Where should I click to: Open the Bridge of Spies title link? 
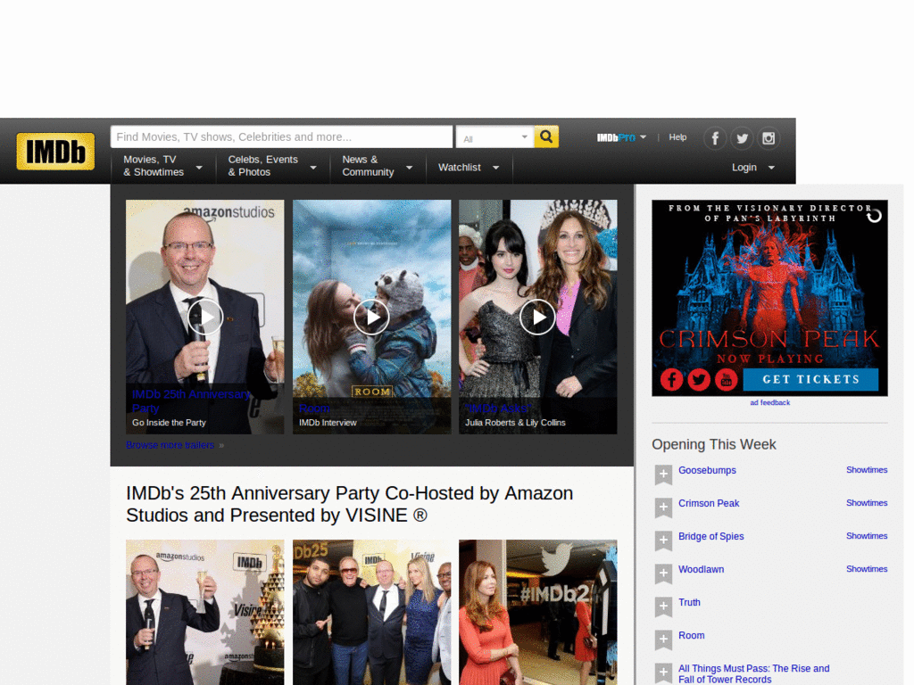[x=710, y=536]
